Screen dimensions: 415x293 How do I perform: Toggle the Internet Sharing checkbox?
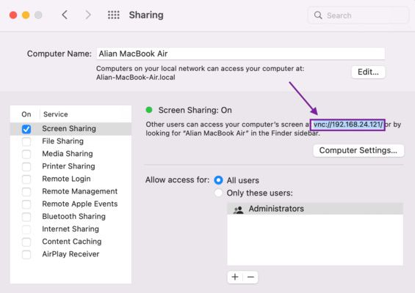click(26, 229)
